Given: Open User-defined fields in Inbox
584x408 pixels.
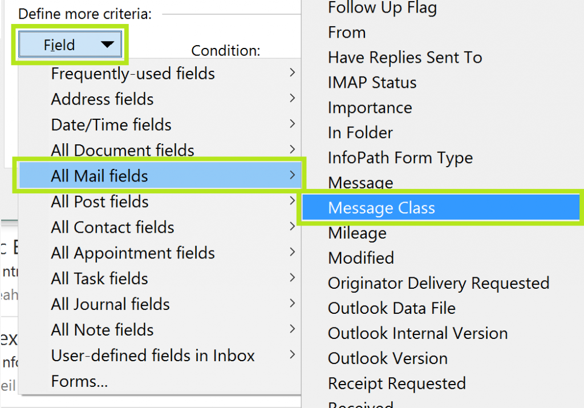Looking at the screenshot, I should click(x=153, y=356).
